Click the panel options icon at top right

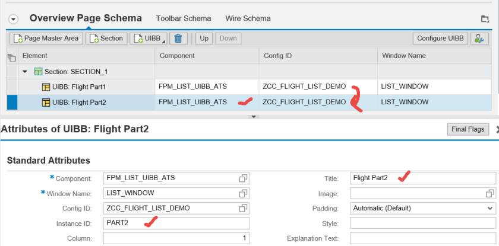[485, 19]
